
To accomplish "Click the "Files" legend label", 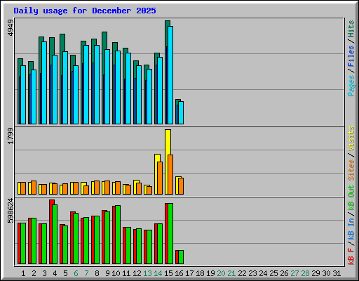I will [351, 56].
